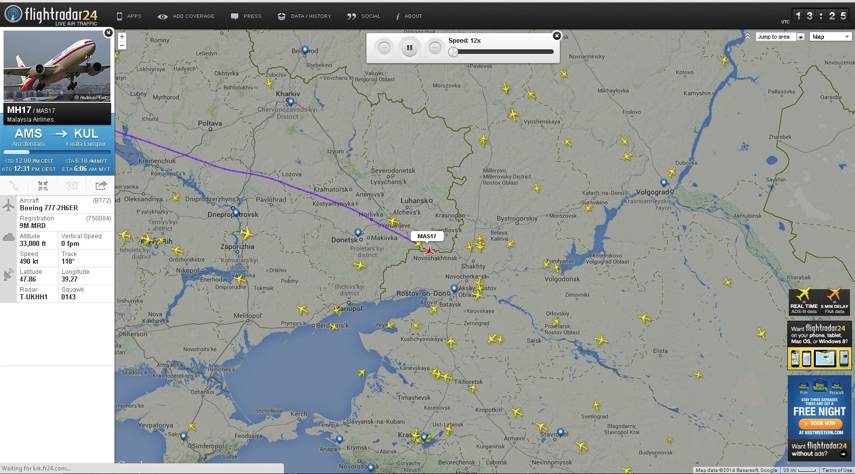Image resolution: width=855 pixels, height=474 pixels.
Task: Click the center-on-aircraft arrows icon
Action: click(43, 186)
